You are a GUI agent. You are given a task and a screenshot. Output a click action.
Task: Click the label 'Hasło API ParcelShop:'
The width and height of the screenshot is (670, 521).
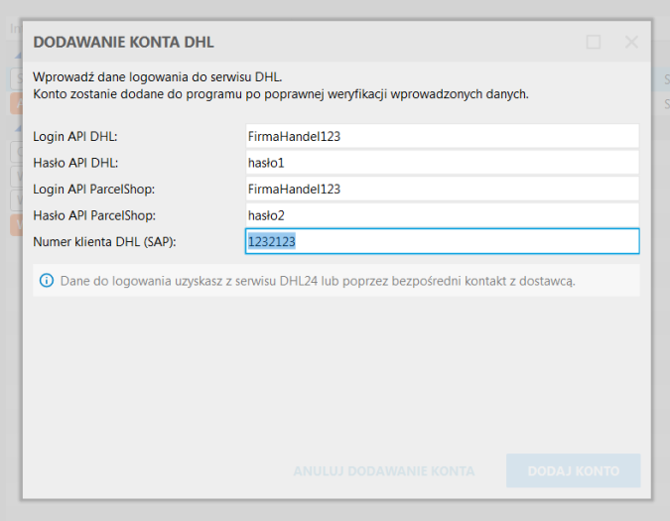click(94, 215)
